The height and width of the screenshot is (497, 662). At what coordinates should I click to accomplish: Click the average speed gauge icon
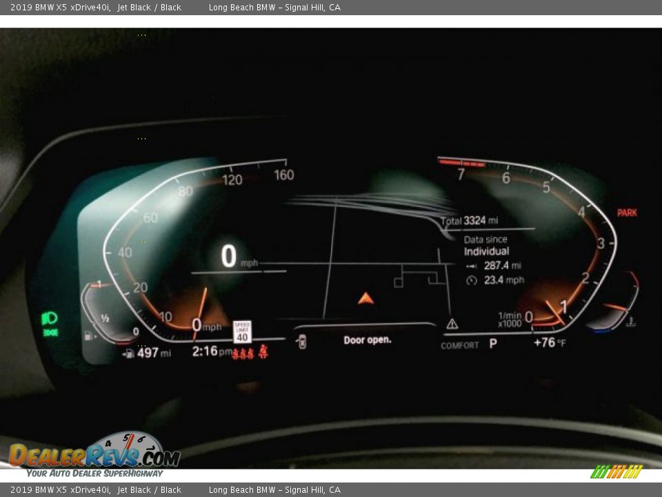click(x=472, y=280)
